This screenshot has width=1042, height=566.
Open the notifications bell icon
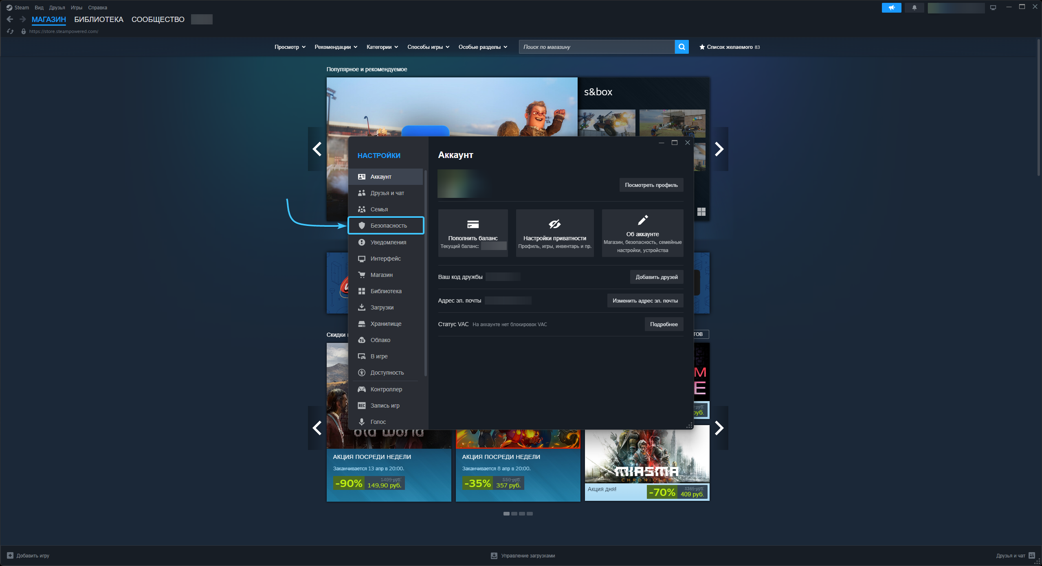pyautogui.click(x=914, y=8)
